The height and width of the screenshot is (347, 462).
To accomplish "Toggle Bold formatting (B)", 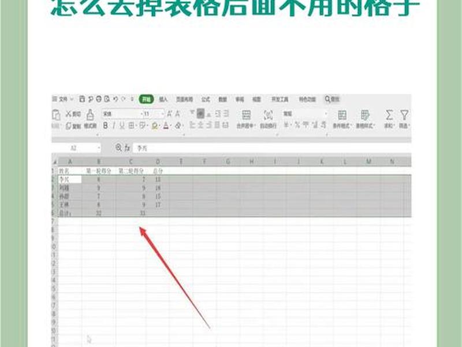I will pyautogui.click(x=105, y=126).
